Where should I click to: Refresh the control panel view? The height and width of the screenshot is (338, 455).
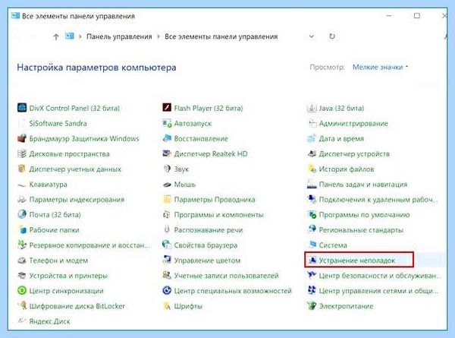click(332, 36)
